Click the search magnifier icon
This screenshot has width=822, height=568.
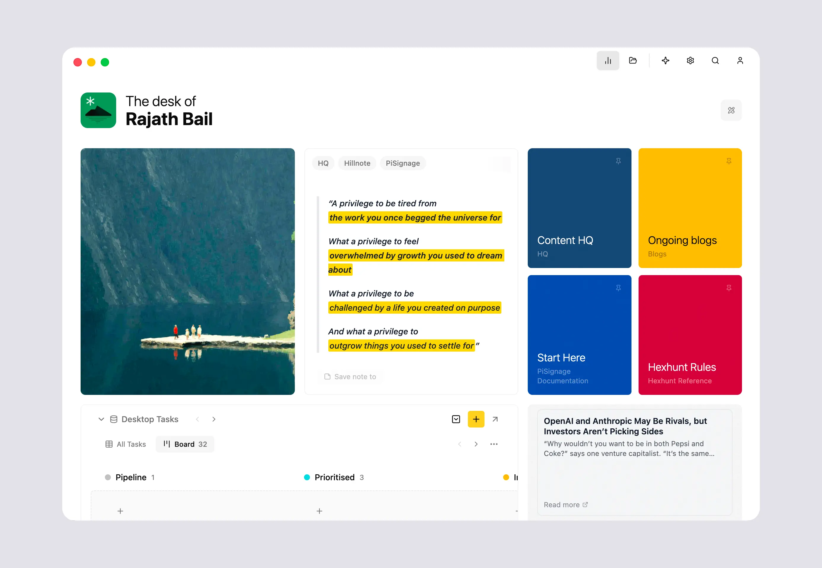715,61
